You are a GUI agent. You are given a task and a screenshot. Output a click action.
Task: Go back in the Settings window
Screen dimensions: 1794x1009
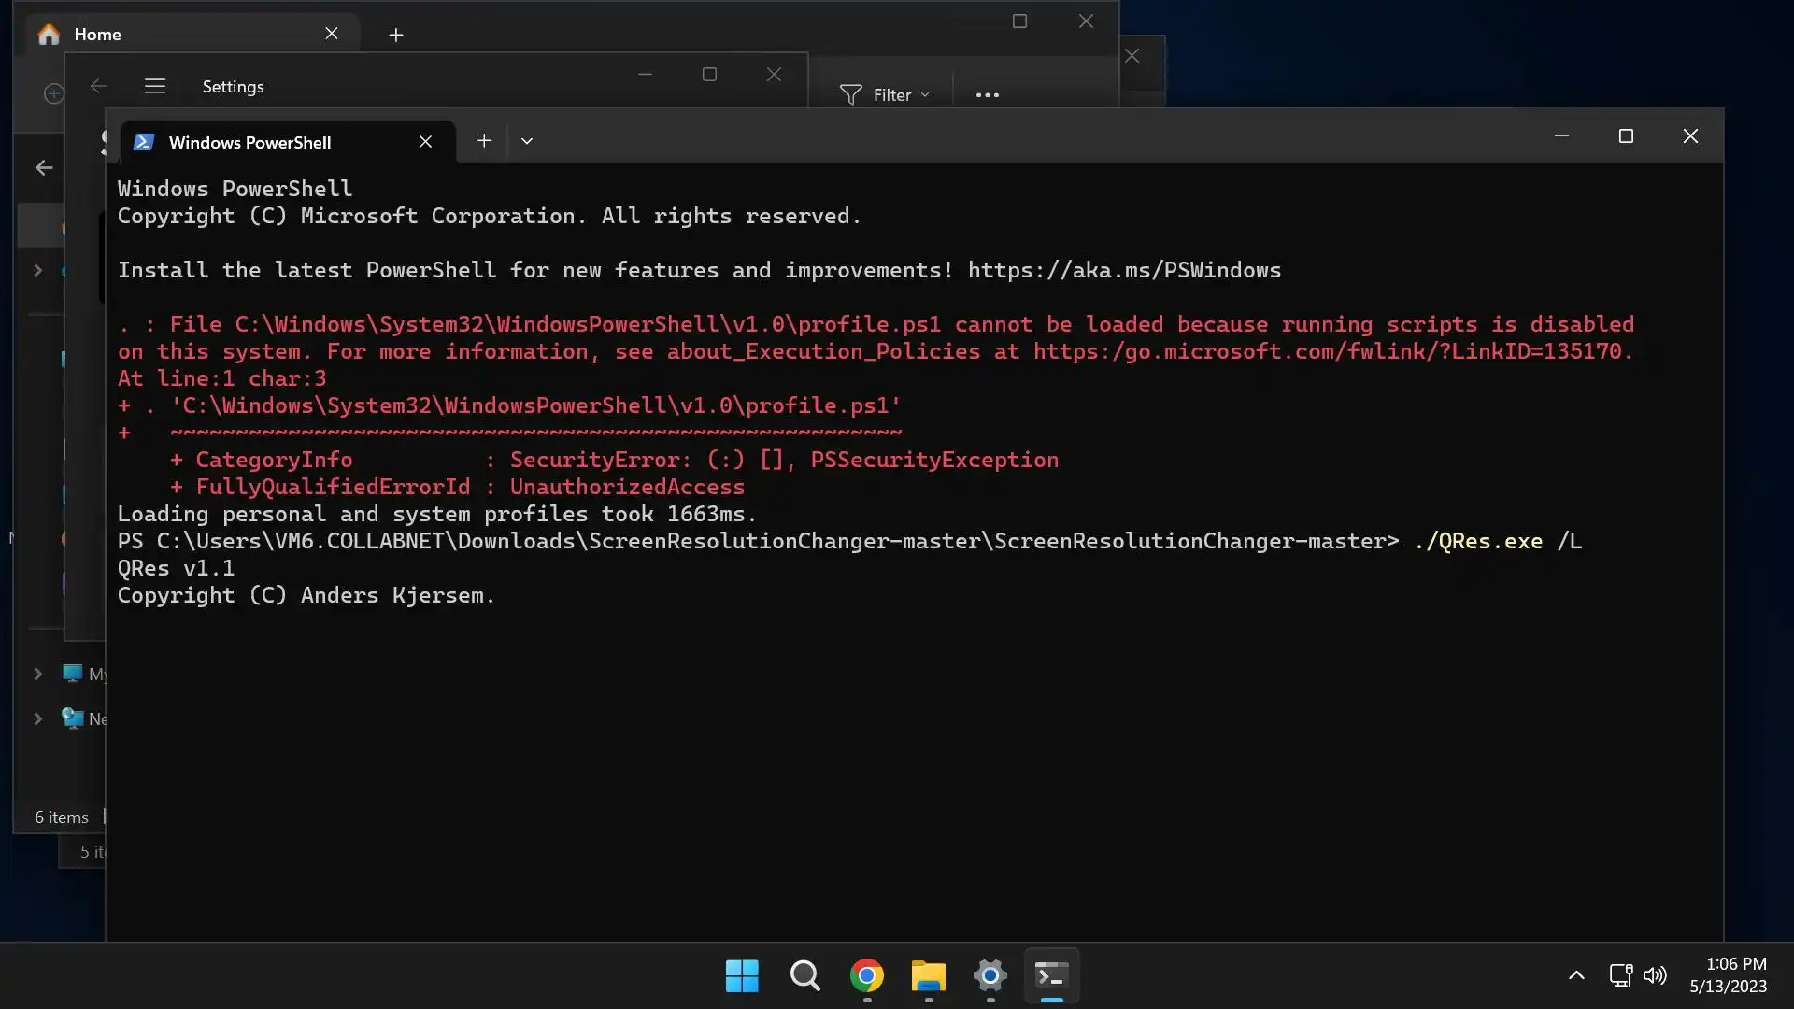(98, 87)
